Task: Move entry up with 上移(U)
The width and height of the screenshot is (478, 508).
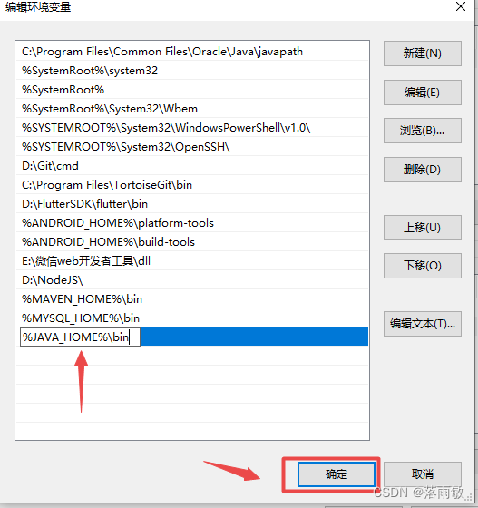Action: pos(423,228)
